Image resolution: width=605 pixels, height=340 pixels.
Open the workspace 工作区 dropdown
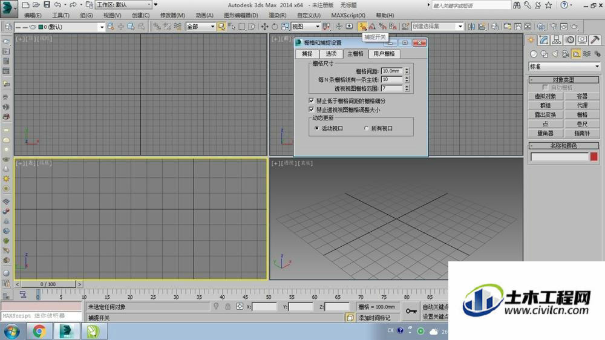click(123, 5)
